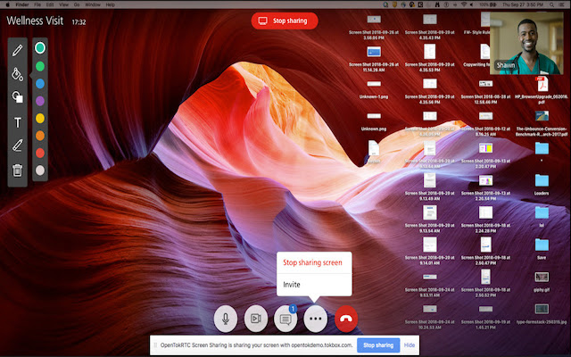The height and width of the screenshot is (357, 571).
Task: Click the three-dots more options button
Action: pyautogui.click(x=315, y=317)
